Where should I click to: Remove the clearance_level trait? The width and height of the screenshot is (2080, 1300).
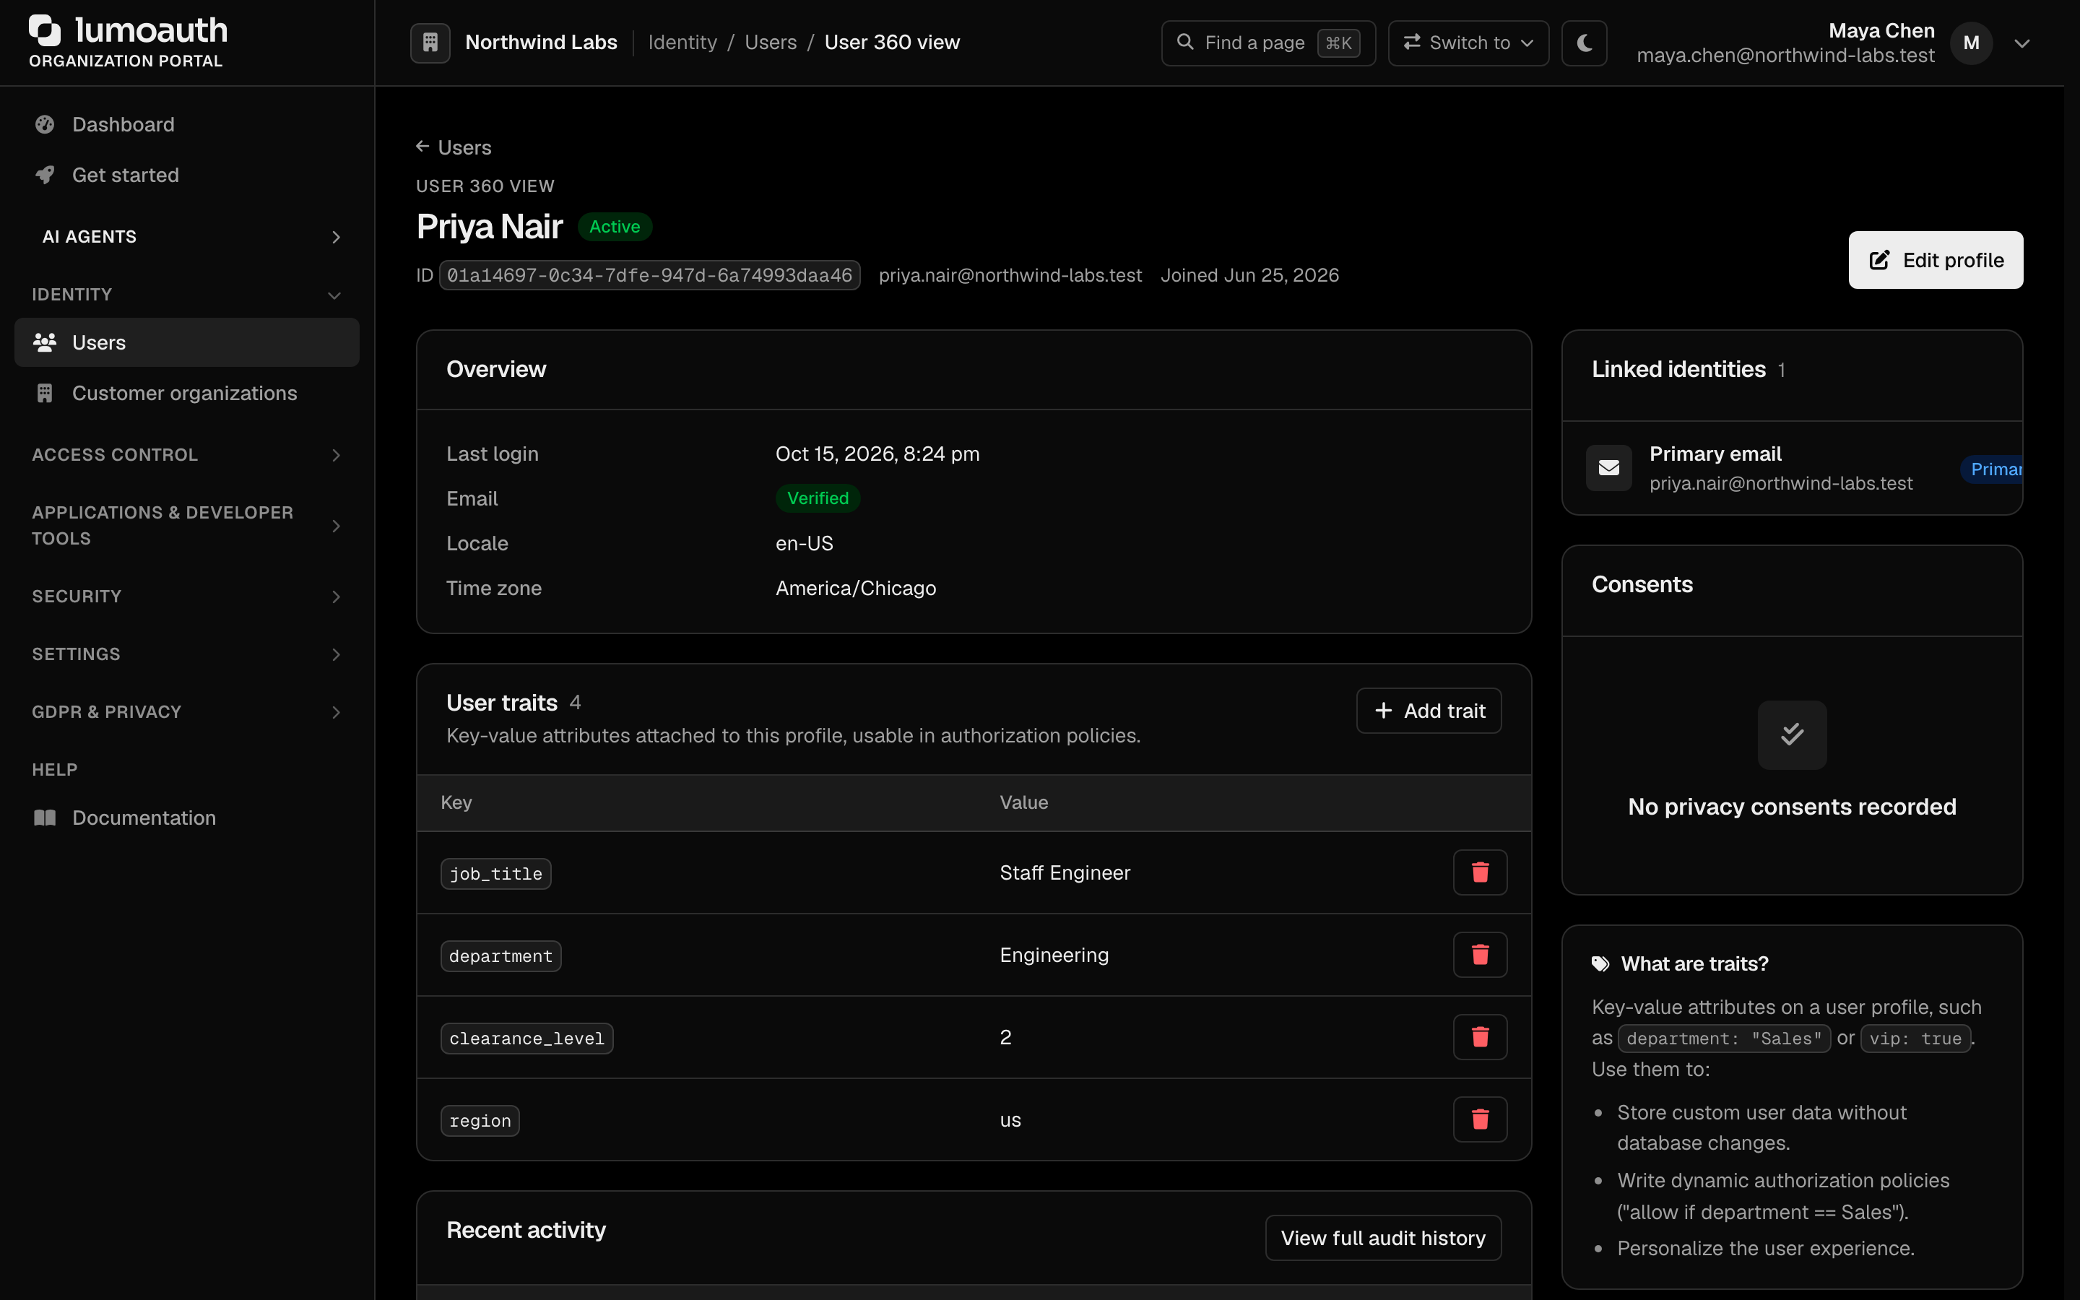pyautogui.click(x=1479, y=1038)
